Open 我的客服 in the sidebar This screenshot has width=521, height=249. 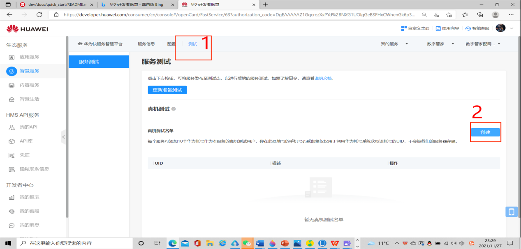30,211
